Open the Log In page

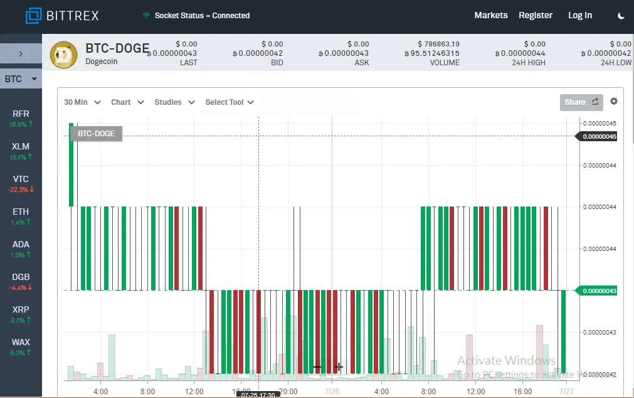point(580,16)
